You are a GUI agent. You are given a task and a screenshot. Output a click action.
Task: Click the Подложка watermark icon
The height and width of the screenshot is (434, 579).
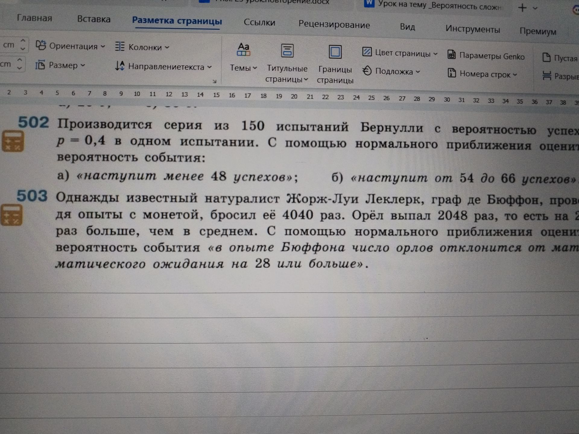click(367, 71)
